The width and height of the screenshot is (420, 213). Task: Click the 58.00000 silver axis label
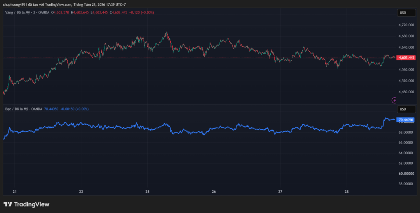click(406, 184)
